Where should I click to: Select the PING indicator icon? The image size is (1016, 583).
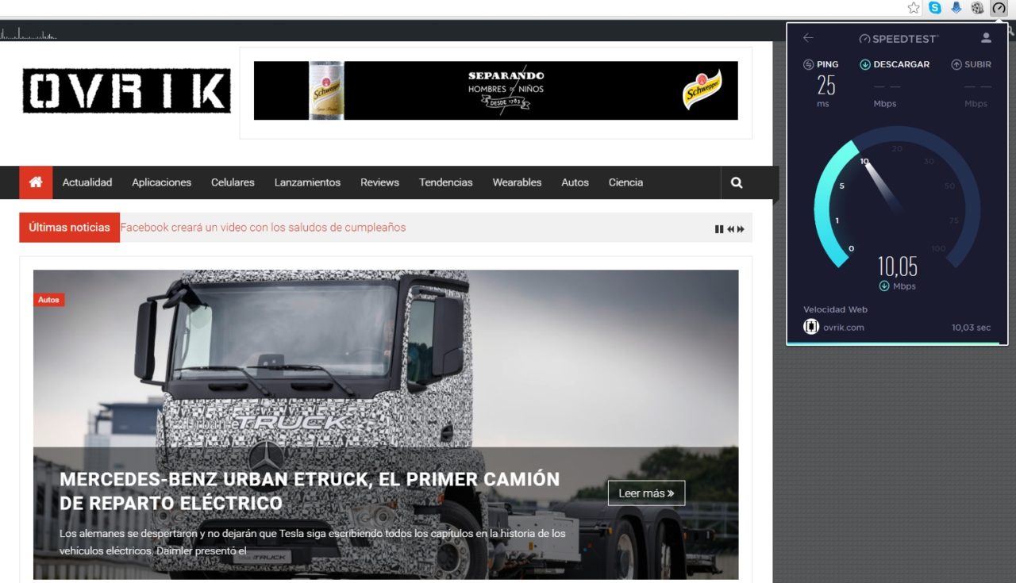tap(808, 65)
